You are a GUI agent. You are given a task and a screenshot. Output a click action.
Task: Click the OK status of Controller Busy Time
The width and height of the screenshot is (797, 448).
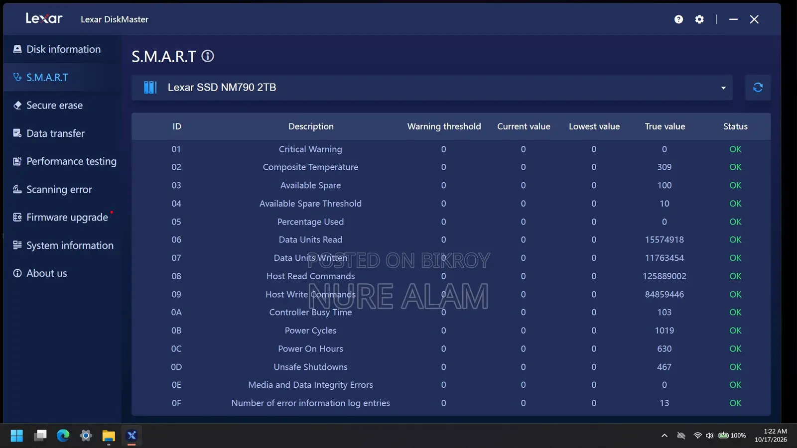pyautogui.click(x=735, y=313)
